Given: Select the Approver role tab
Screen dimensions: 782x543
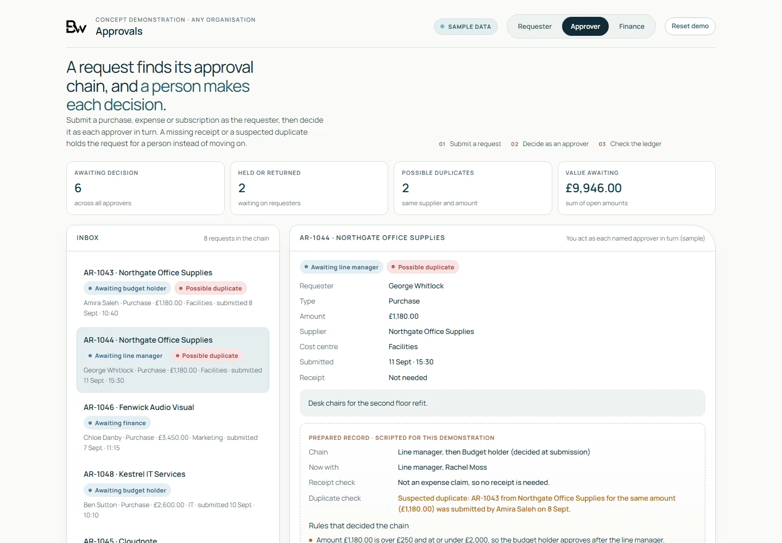Looking at the screenshot, I should point(585,27).
